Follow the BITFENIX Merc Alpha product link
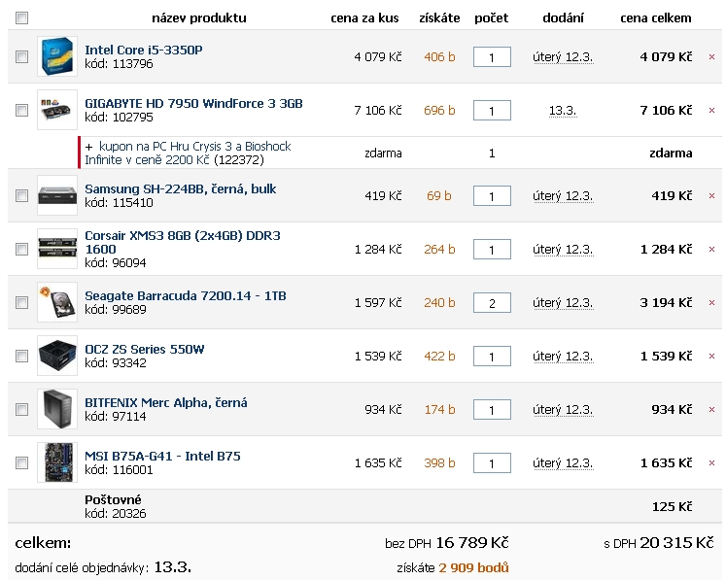This screenshot has height=580, width=726. click(x=165, y=402)
